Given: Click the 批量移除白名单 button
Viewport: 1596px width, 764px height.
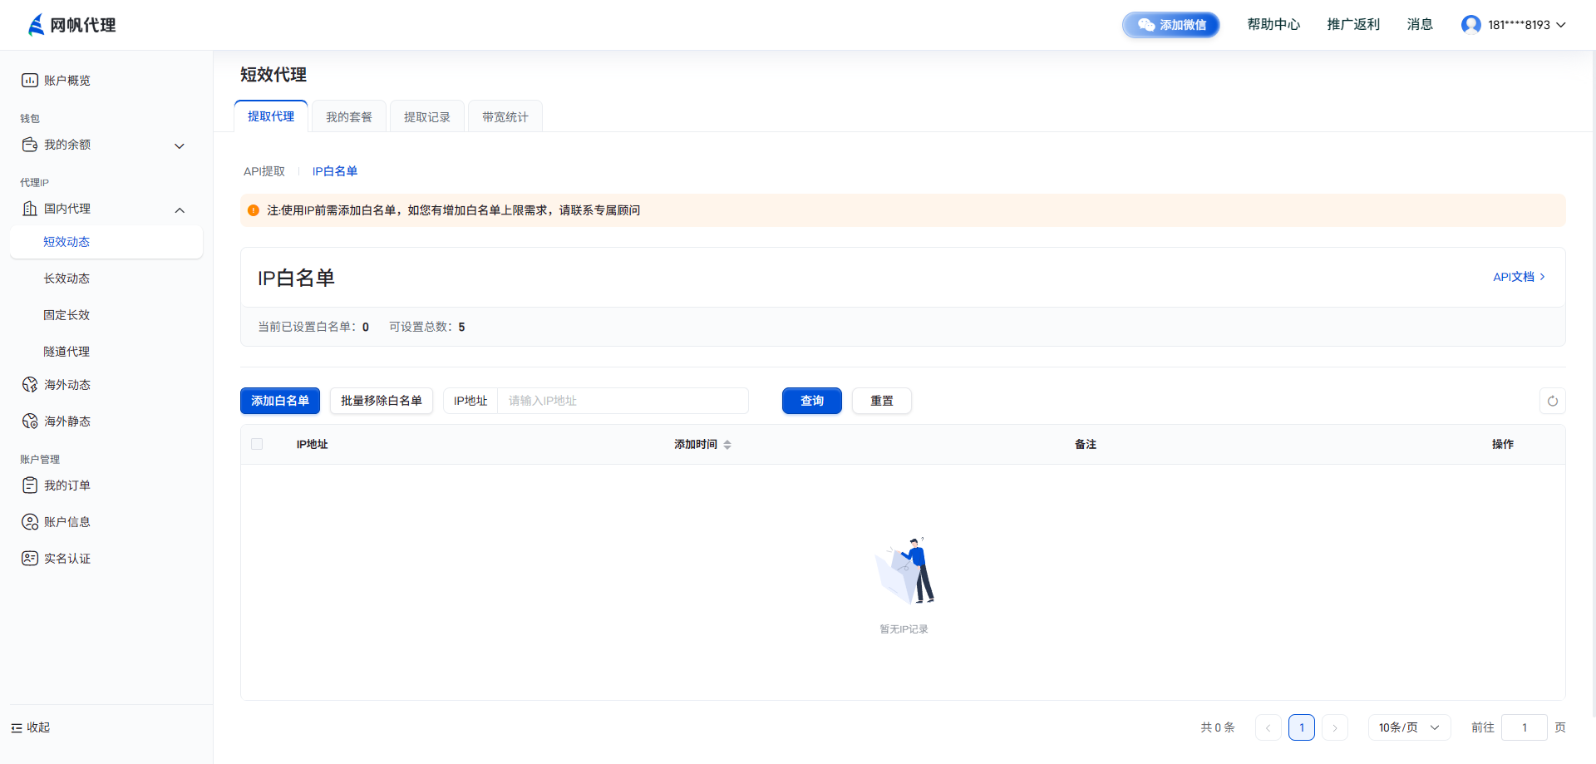Looking at the screenshot, I should point(382,401).
